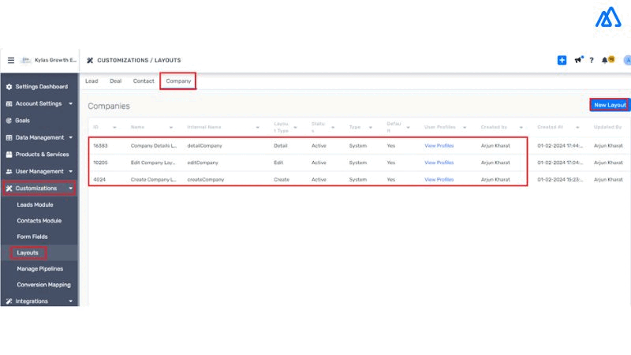Click the Settings Dashboard gear icon
The height and width of the screenshot is (355, 631).
click(x=9, y=87)
